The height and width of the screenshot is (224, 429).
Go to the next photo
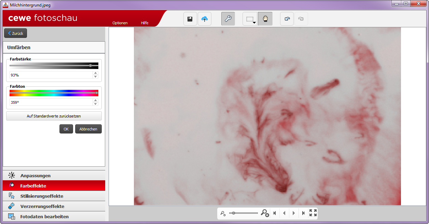294,213
